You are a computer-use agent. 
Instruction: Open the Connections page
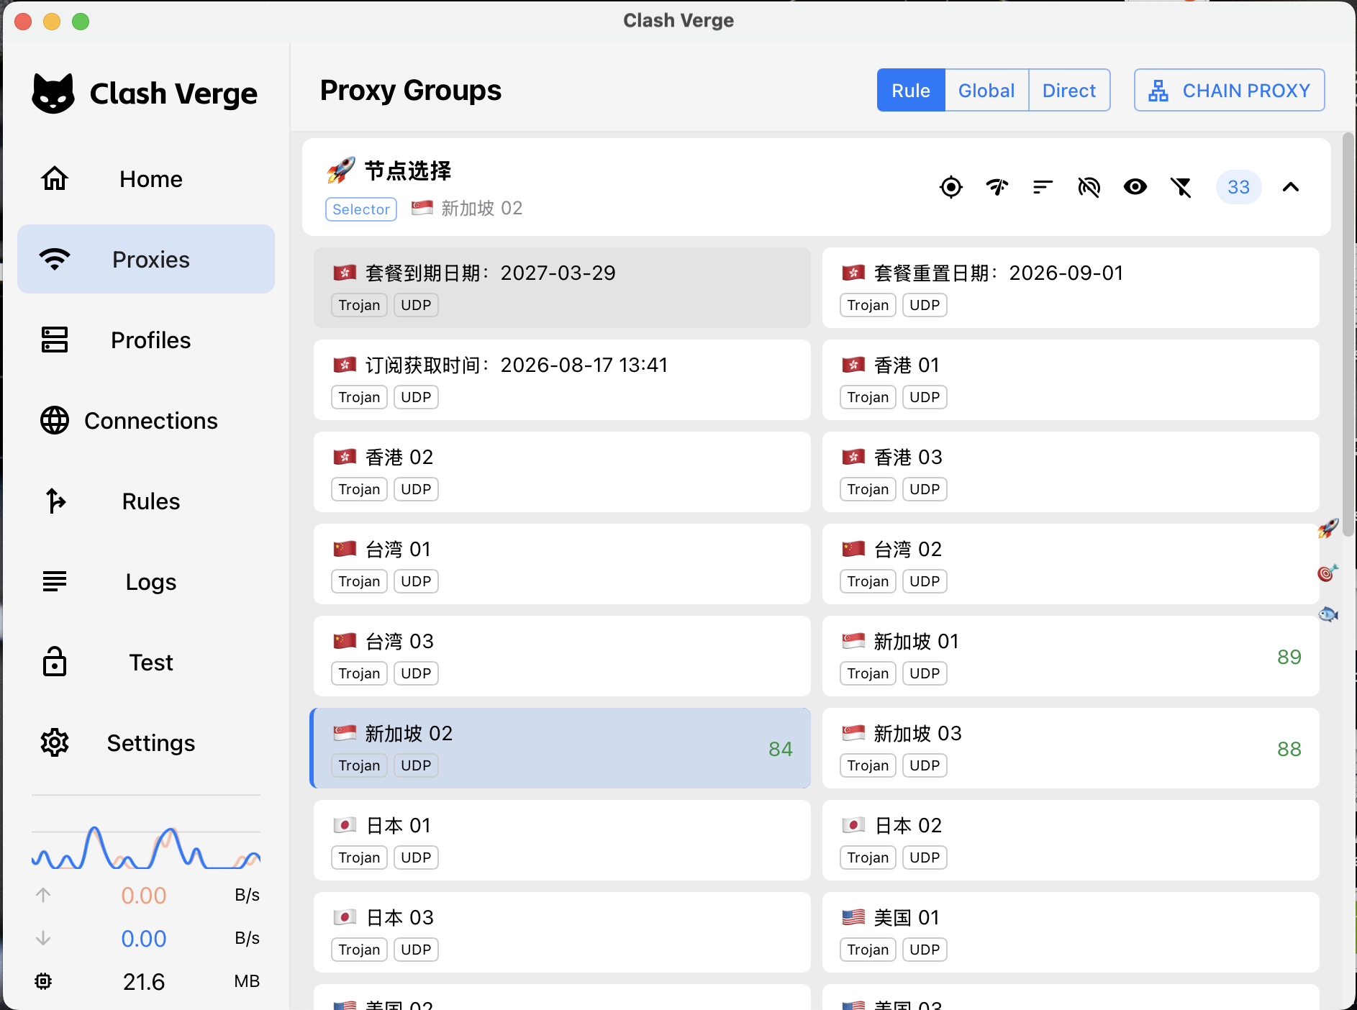tap(146, 420)
